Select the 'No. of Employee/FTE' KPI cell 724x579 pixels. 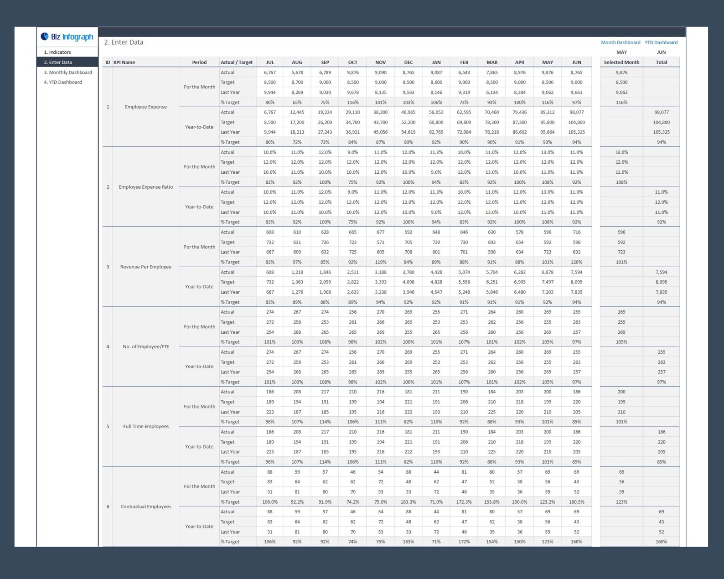145,346
